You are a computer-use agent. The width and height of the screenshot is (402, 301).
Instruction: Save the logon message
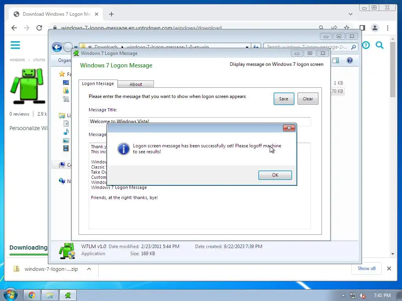click(284, 99)
